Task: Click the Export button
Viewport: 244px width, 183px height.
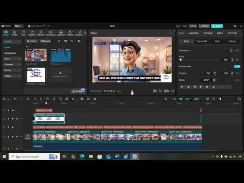Action: [217, 26]
